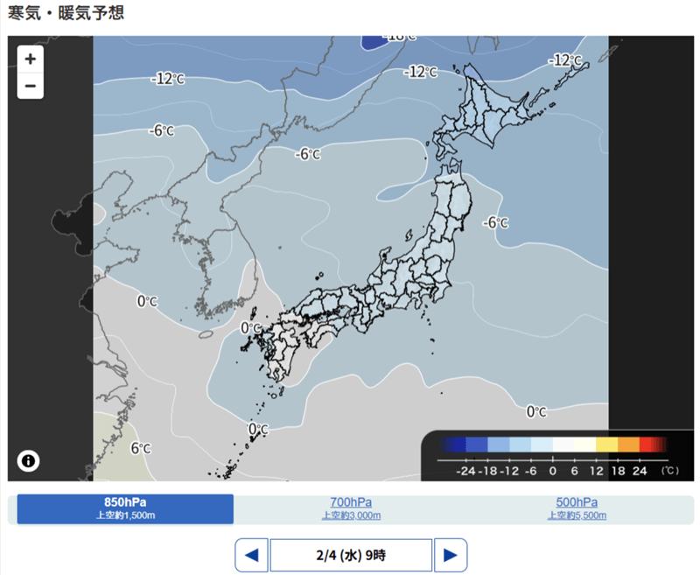Open the map info icon
Image resolution: width=700 pixels, height=575 pixels.
(x=28, y=460)
